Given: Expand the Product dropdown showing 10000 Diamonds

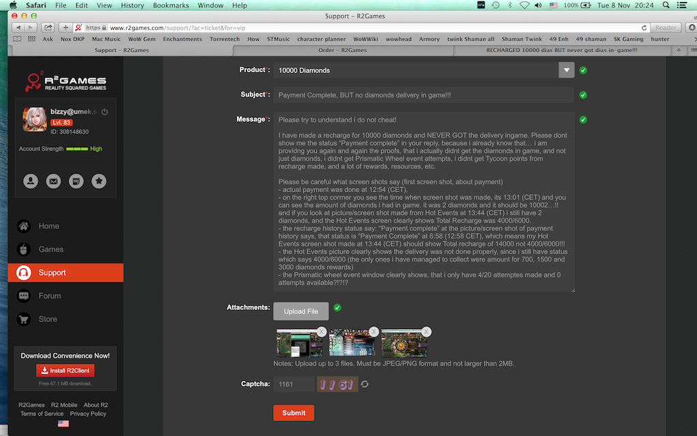Looking at the screenshot, I should 566,70.
